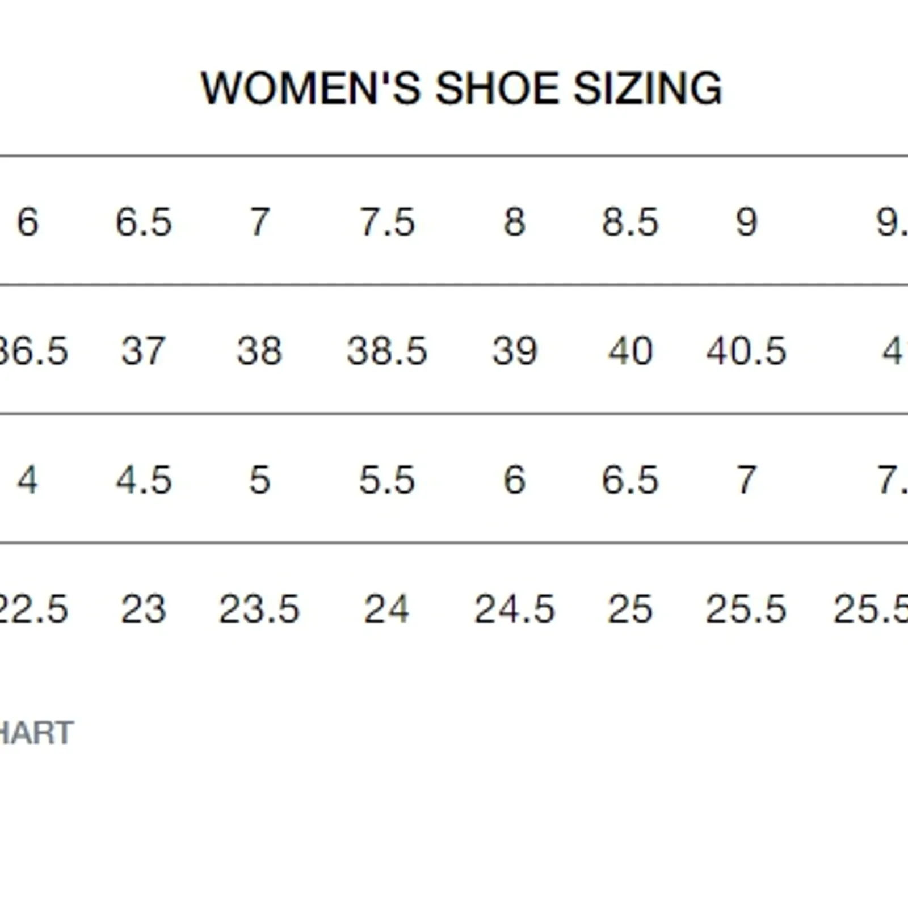Click the 4.5 size cell
This screenshot has height=908, width=908.
[x=144, y=480]
